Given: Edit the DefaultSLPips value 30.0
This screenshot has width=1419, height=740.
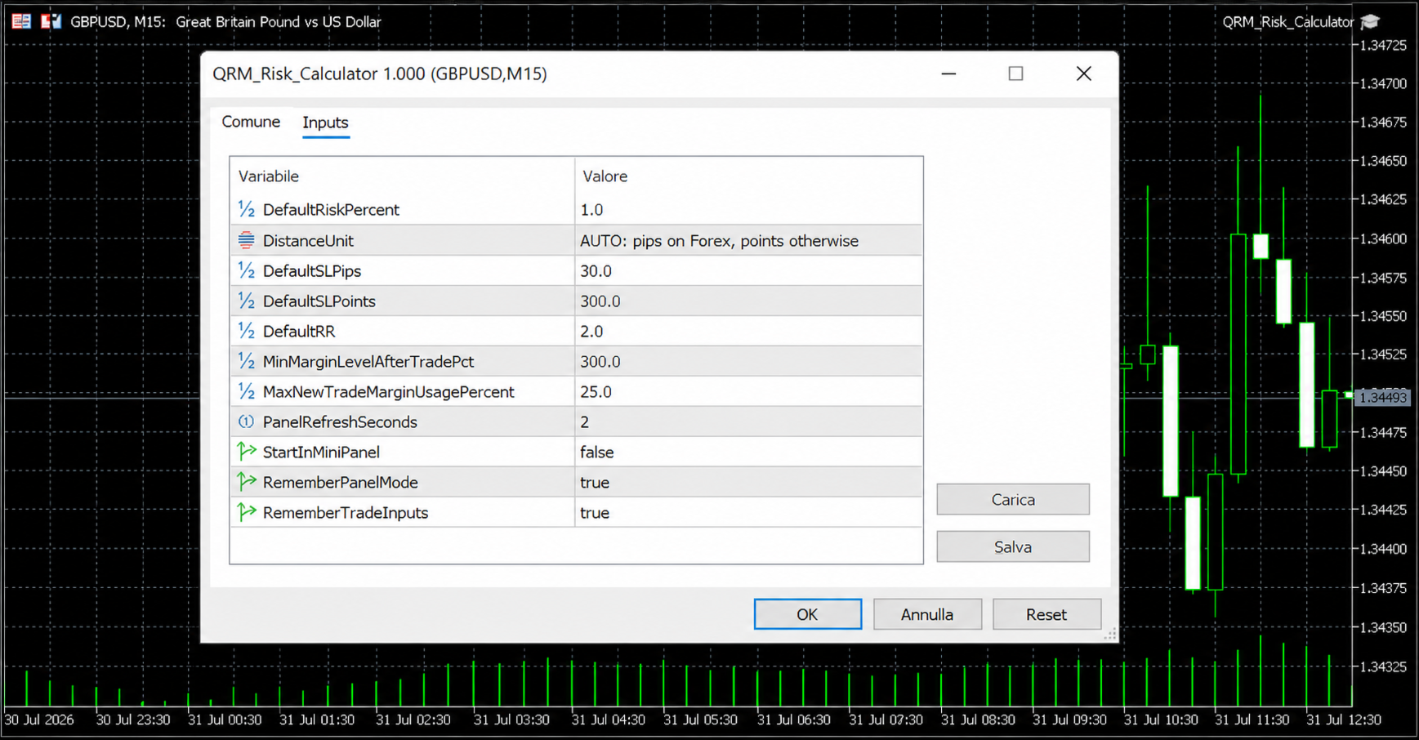Looking at the screenshot, I should pyautogui.click(x=748, y=270).
